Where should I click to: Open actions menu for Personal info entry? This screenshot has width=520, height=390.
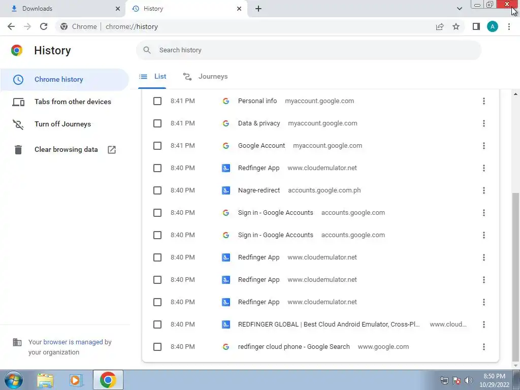click(484, 101)
